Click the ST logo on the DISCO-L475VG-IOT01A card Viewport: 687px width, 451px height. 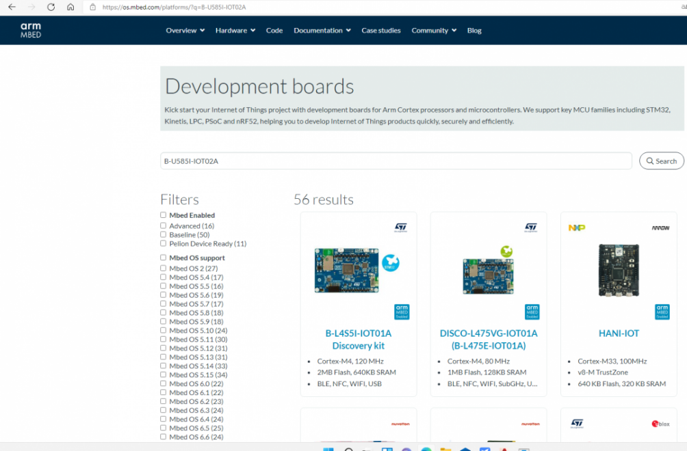point(531,228)
